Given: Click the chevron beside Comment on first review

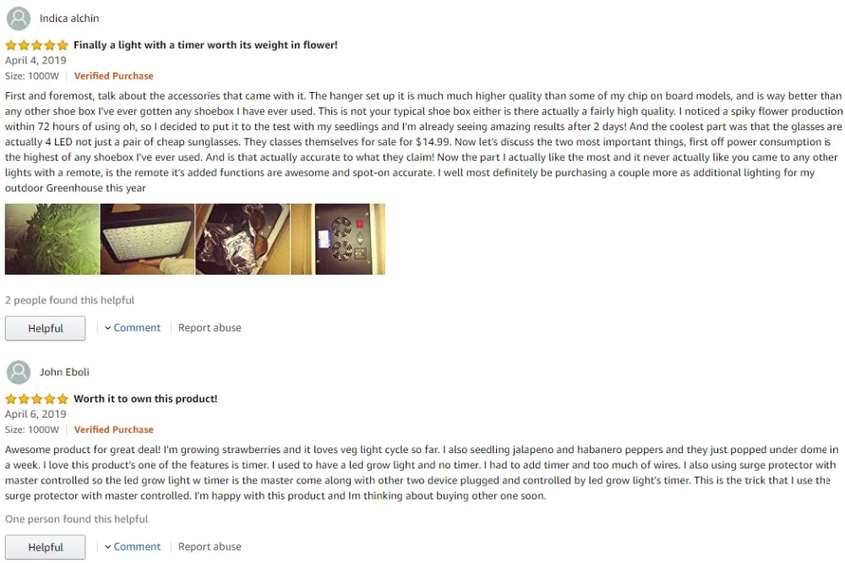Looking at the screenshot, I should [108, 328].
